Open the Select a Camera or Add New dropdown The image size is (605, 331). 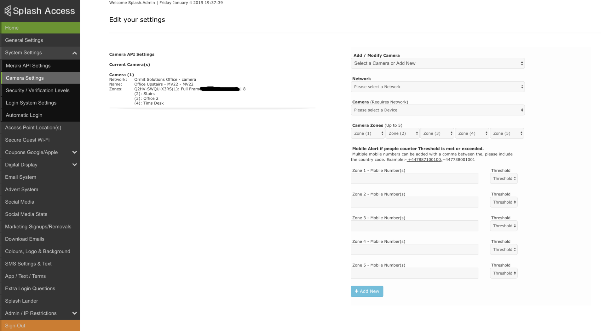(437, 63)
